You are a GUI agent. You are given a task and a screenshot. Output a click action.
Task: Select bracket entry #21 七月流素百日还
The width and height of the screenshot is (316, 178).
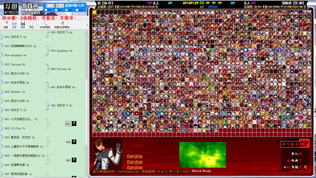[x=21, y=119]
